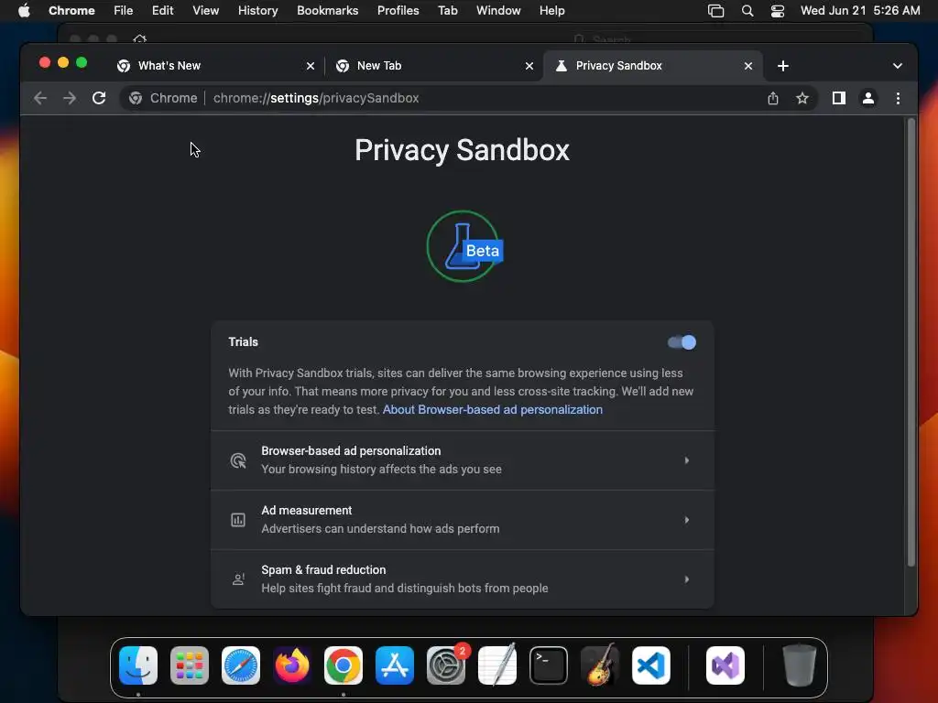Click the Spam & fraud reduction icon
The height and width of the screenshot is (703, 938).
238,579
